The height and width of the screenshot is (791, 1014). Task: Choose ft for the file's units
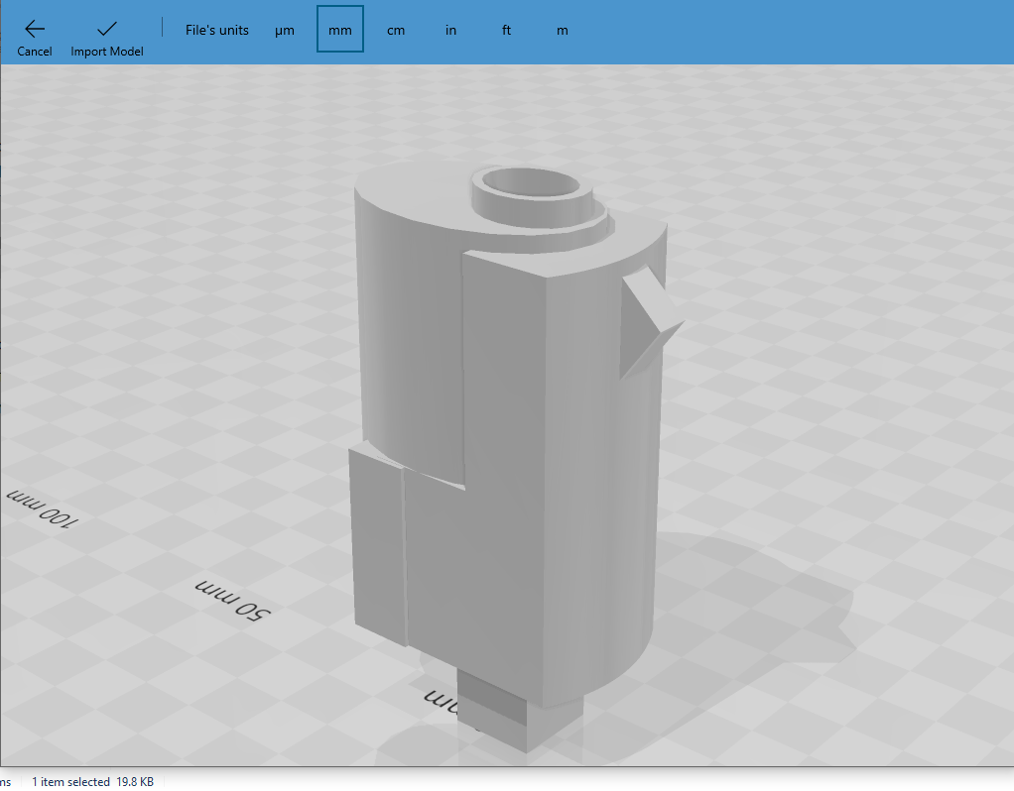click(x=506, y=30)
